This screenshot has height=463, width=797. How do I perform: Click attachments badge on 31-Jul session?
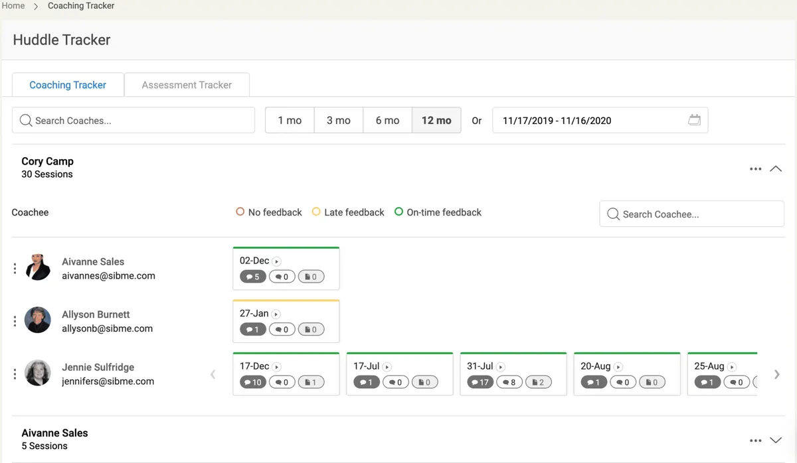coord(539,382)
